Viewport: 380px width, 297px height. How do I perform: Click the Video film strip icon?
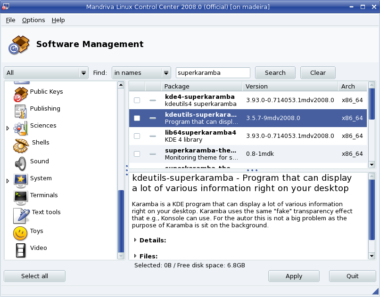21,250
